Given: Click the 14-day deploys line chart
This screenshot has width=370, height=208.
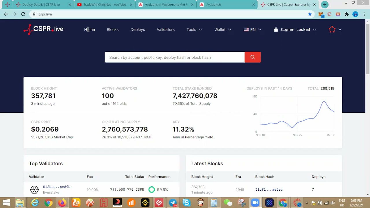Looking at the screenshot, I should coord(297,114).
